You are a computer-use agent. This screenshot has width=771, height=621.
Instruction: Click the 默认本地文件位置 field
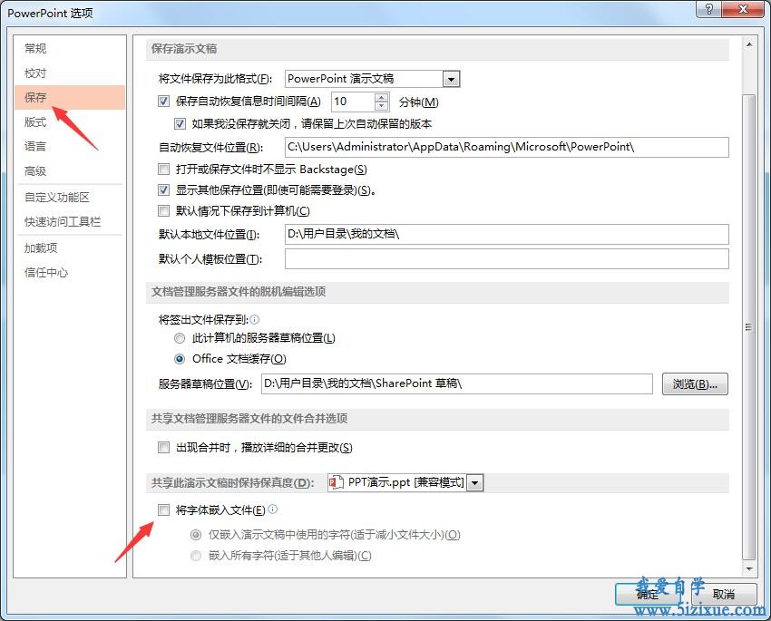coord(506,235)
